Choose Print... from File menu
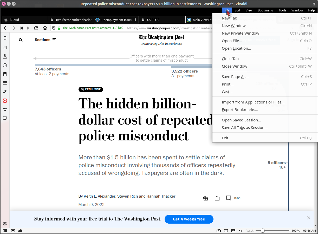318x234 pixels. pyautogui.click(x=265, y=84)
